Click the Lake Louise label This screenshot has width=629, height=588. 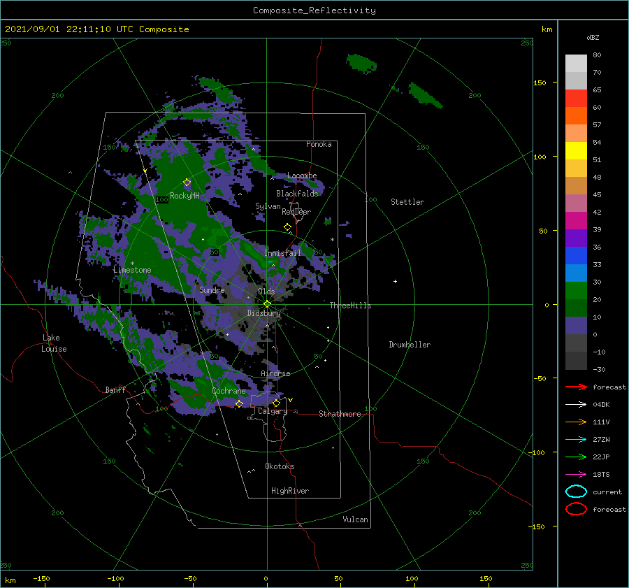(x=54, y=343)
